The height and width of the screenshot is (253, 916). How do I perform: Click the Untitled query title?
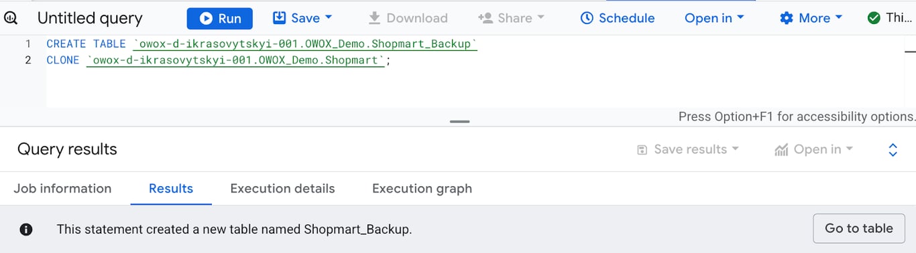point(90,18)
